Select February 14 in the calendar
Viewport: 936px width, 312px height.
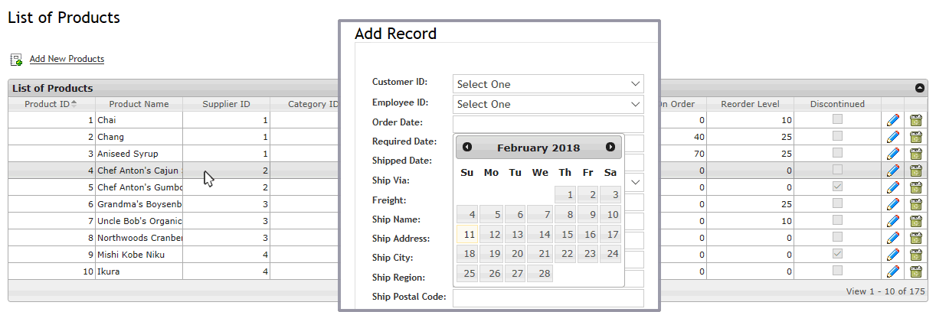(541, 234)
